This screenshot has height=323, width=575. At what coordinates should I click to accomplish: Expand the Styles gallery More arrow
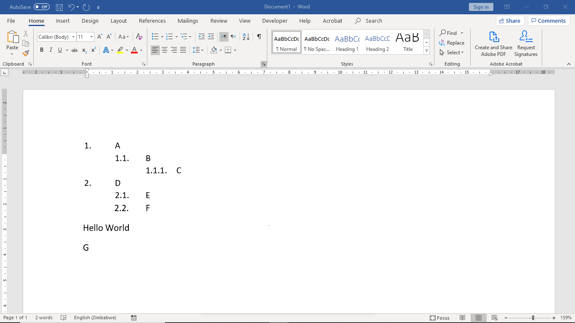426,51
